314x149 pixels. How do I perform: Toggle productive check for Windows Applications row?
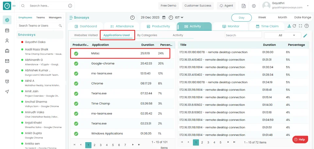(76, 134)
